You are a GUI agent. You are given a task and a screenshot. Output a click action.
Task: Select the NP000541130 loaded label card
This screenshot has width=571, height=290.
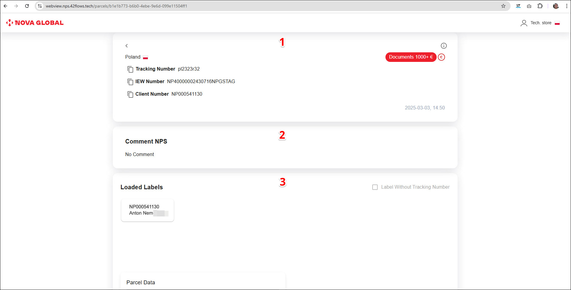coord(147,210)
